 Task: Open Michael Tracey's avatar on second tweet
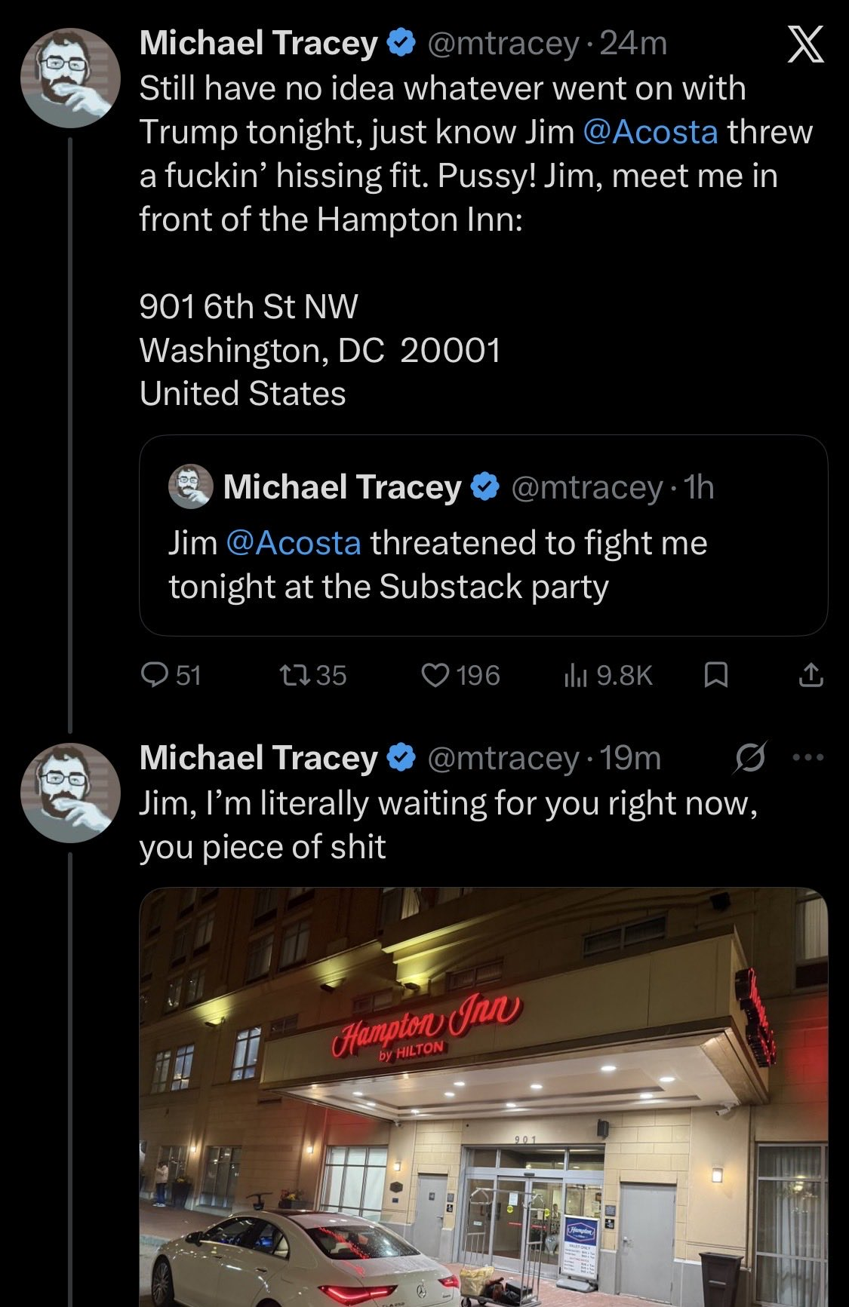(x=70, y=793)
